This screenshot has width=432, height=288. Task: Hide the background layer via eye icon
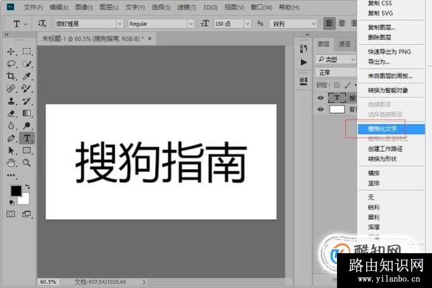pos(321,110)
